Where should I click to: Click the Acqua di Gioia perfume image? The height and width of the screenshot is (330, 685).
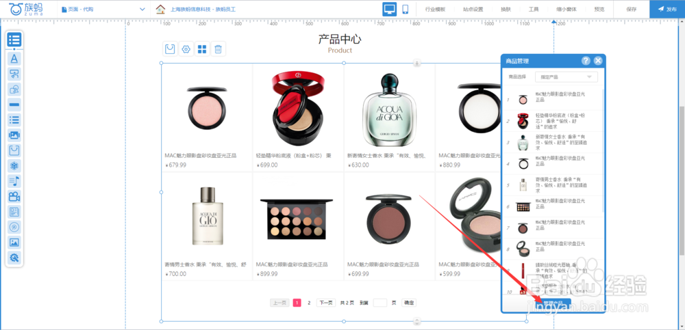coord(389,110)
